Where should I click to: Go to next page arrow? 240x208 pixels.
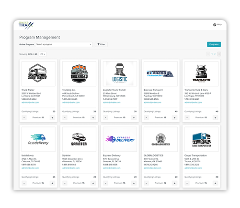[x=219, y=54]
